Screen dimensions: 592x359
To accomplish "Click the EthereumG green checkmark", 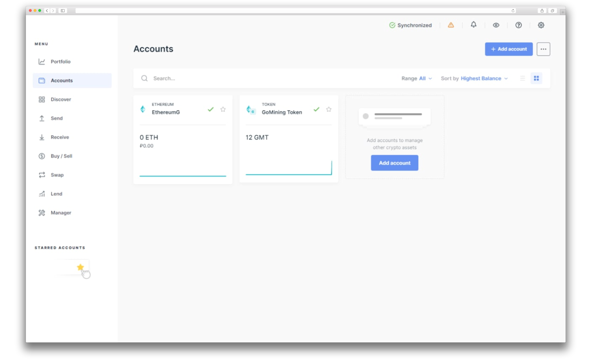I will 211,109.
